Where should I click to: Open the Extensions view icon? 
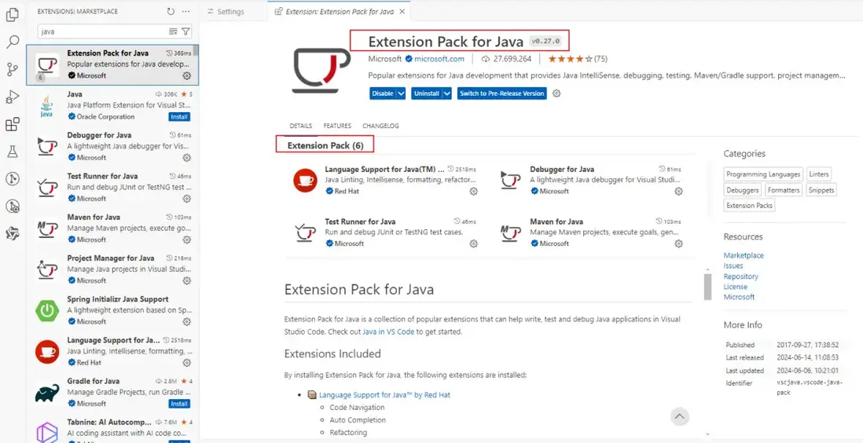12,124
